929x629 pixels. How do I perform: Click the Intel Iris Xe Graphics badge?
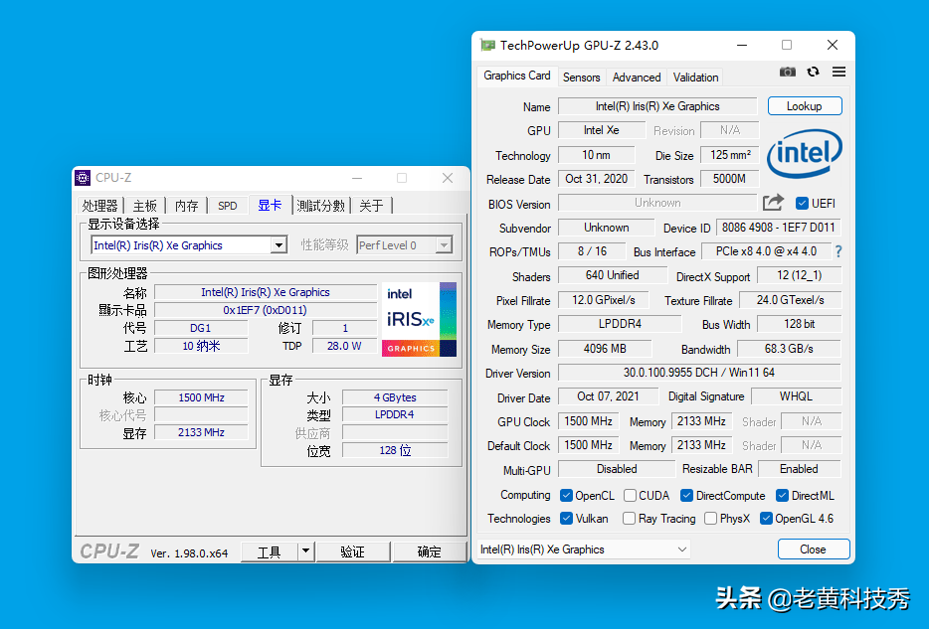pos(419,319)
